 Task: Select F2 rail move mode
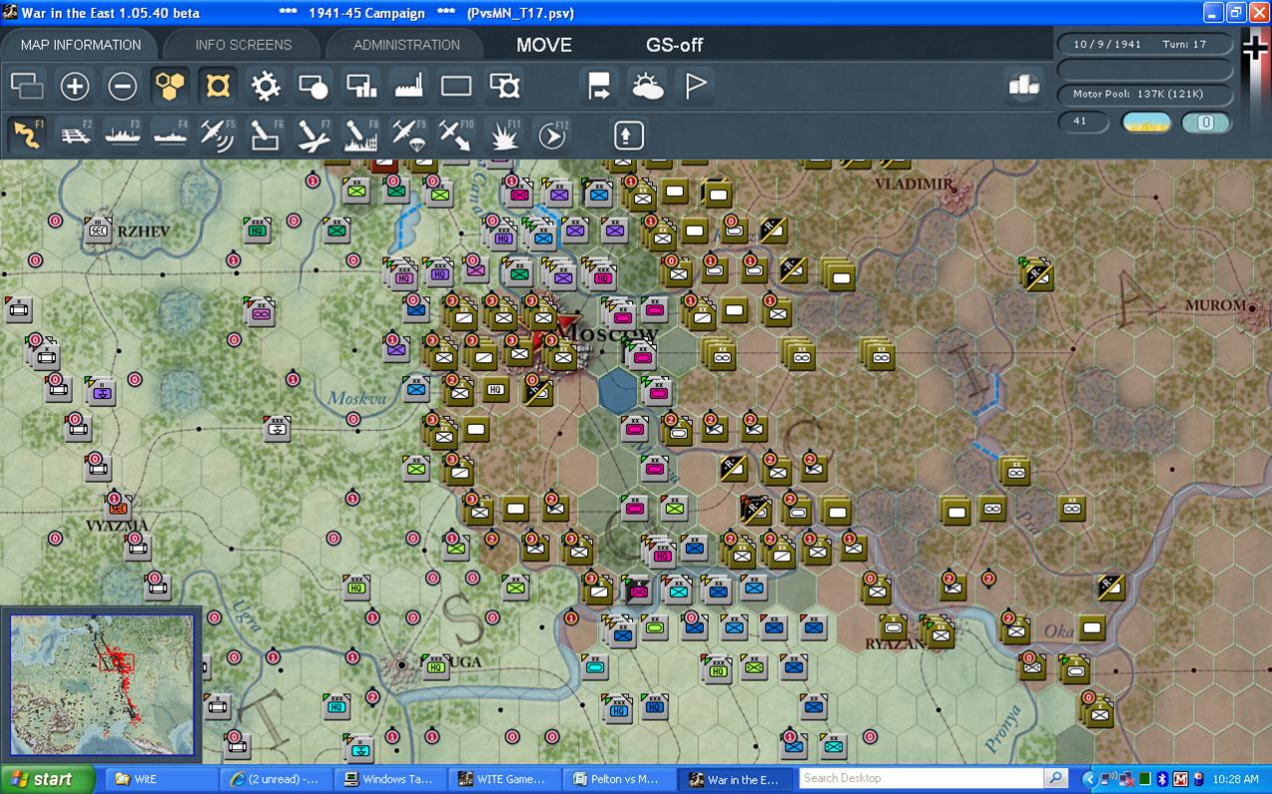pos(75,135)
